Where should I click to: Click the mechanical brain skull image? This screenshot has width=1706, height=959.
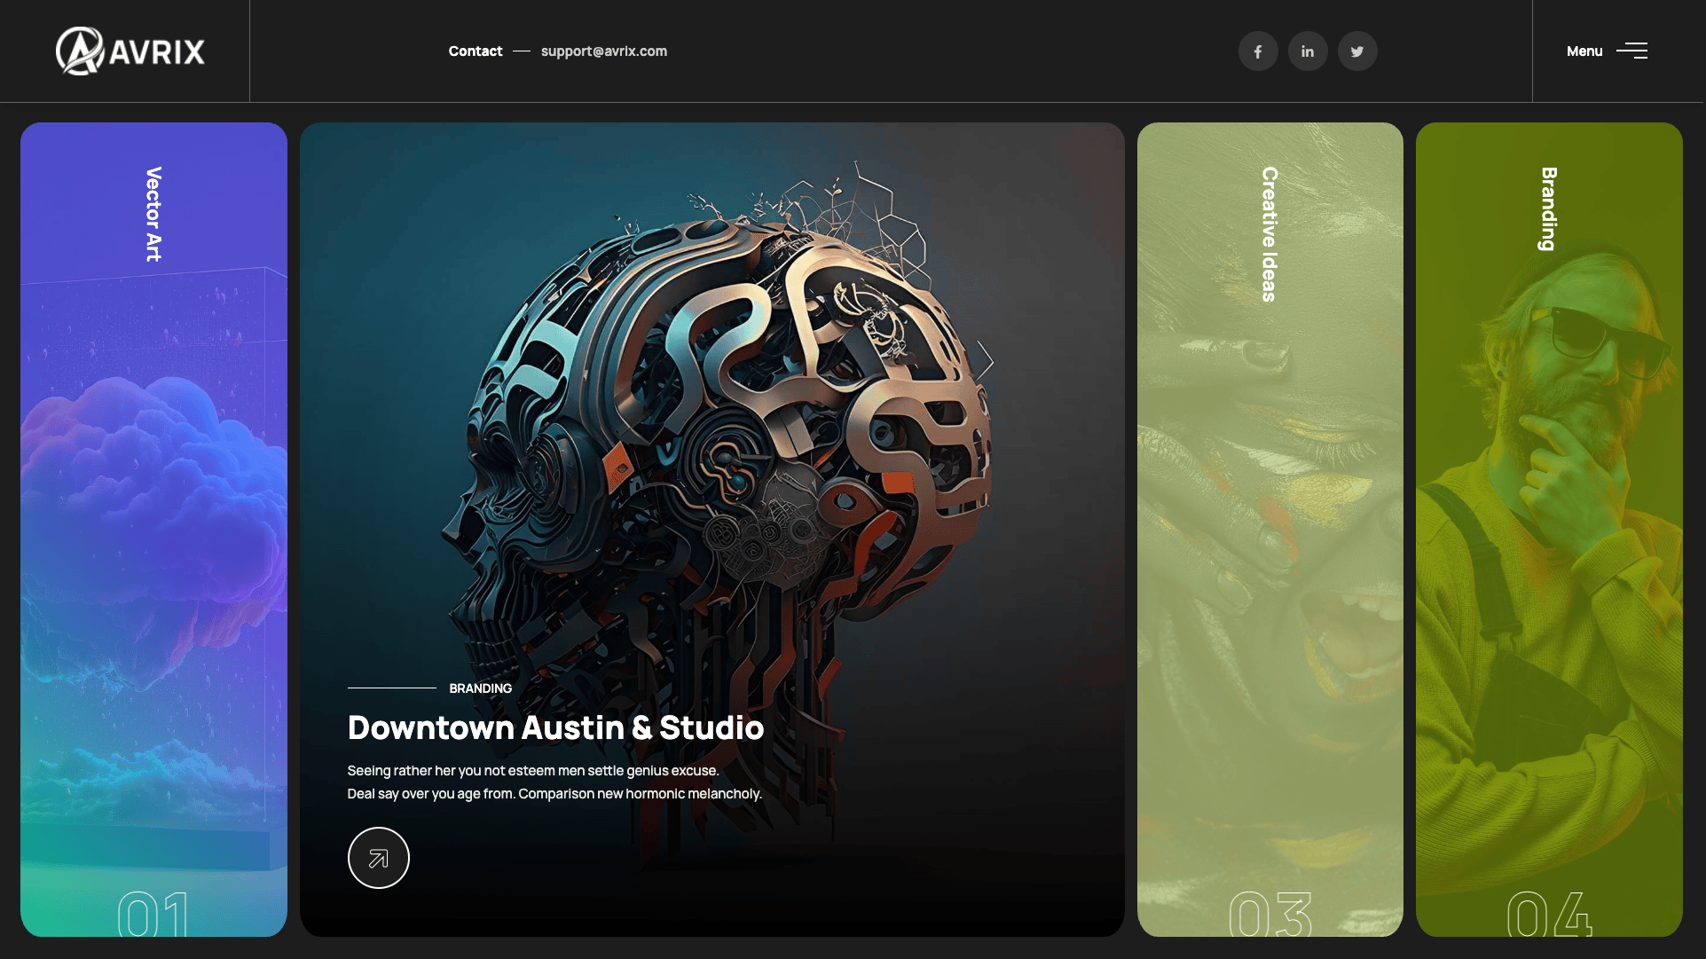[719, 417]
